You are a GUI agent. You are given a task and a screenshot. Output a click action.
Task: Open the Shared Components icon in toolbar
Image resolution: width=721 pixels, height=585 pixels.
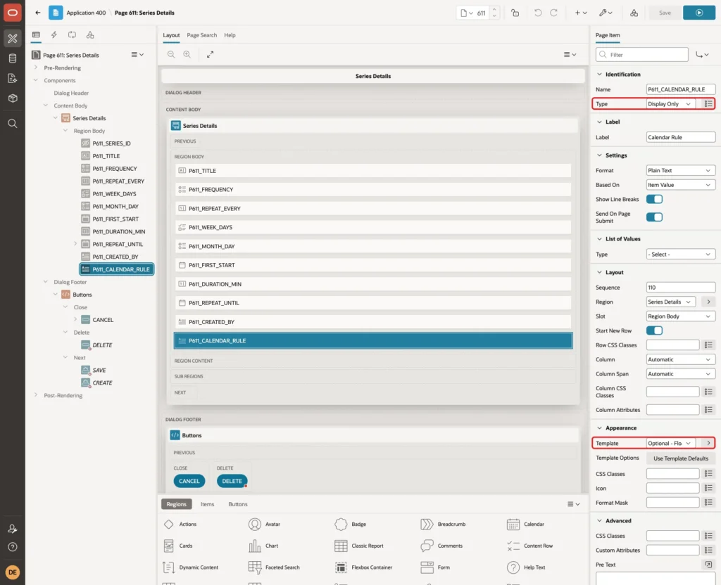(x=634, y=13)
